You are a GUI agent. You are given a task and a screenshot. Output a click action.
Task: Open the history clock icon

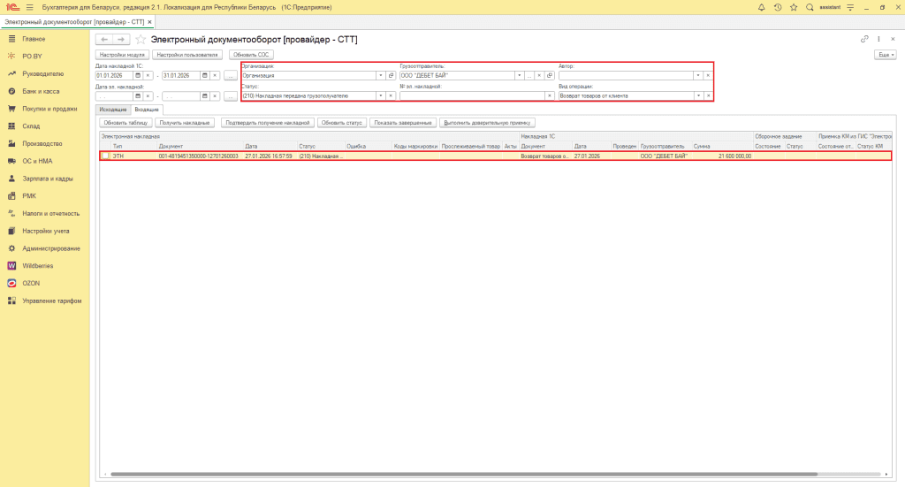click(777, 7)
